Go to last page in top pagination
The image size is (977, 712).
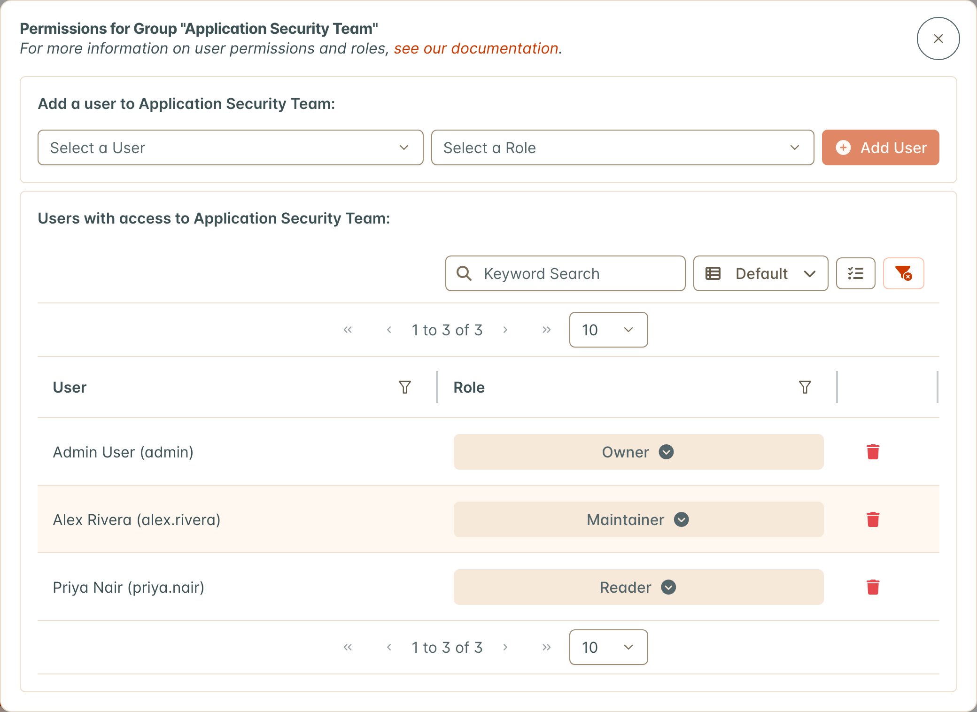[546, 330]
